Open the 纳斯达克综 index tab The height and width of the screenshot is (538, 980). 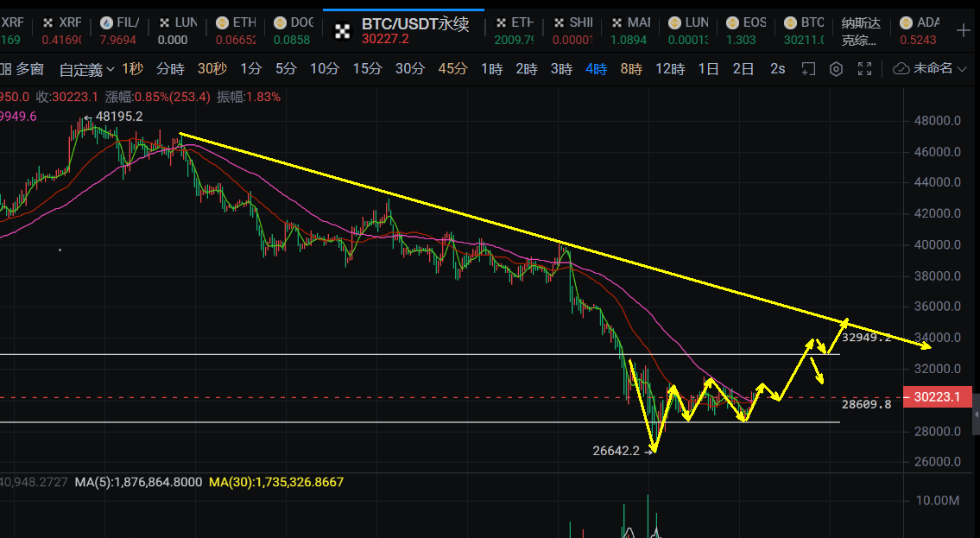[858, 31]
